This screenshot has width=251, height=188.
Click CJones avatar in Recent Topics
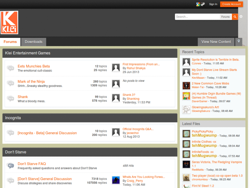tap(186, 62)
